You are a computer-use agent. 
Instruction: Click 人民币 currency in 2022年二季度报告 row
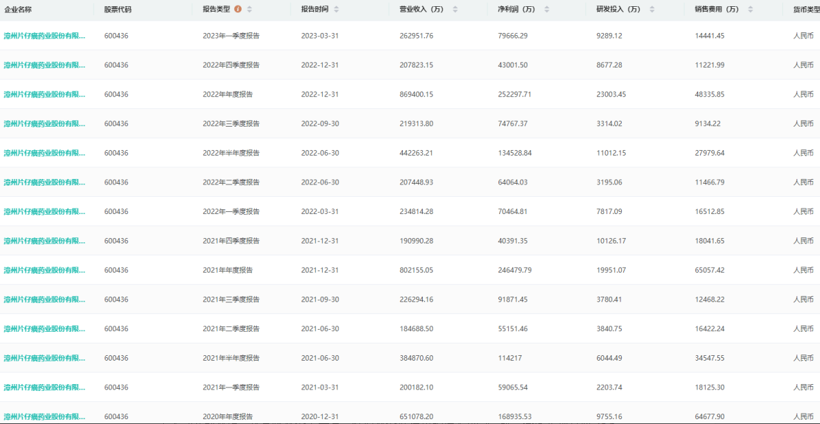(x=803, y=182)
